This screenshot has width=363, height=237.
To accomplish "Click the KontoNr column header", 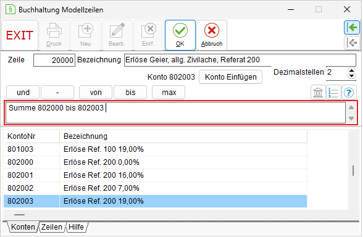I will pos(31,136).
